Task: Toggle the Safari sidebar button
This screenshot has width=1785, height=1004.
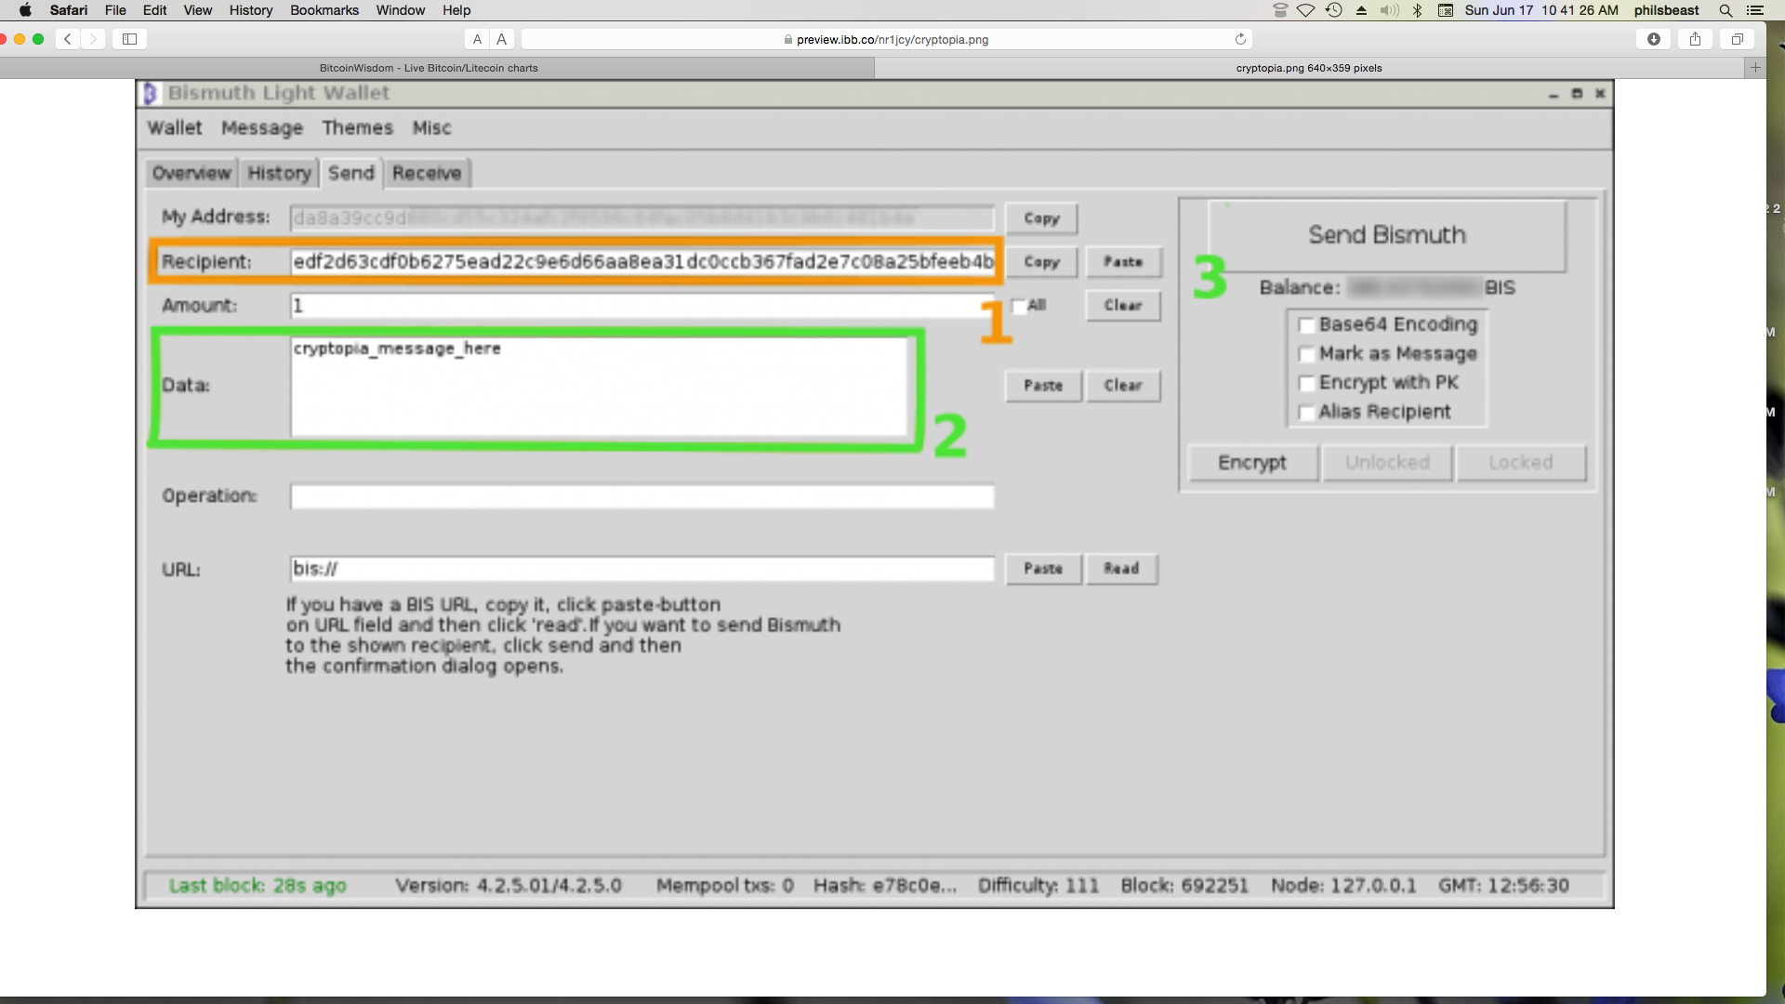Action: click(129, 39)
